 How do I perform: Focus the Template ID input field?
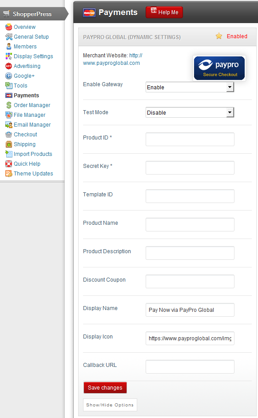coord(190,196)
